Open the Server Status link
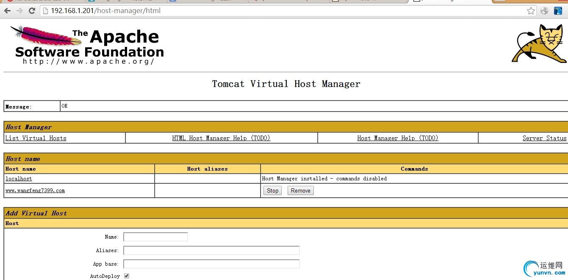This screenshot has height=280, width=568. pyautogui.click(x=544, y=138)
